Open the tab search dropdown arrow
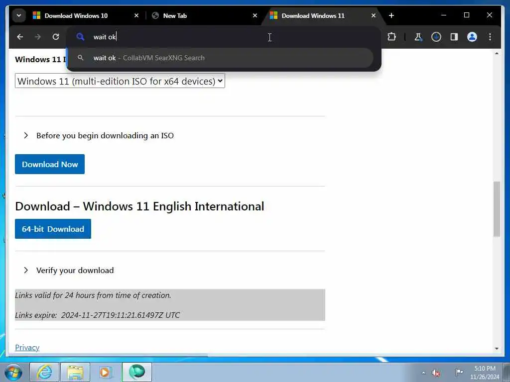 pyautogui.click(x=19, y=15)
